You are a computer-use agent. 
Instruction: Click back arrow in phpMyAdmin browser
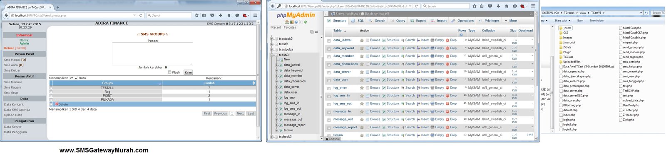pyautogui.click(x=273, y=6)
